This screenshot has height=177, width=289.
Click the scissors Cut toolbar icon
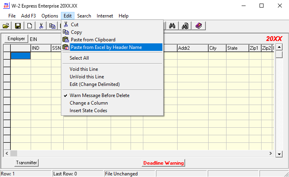tap(41, 26)
